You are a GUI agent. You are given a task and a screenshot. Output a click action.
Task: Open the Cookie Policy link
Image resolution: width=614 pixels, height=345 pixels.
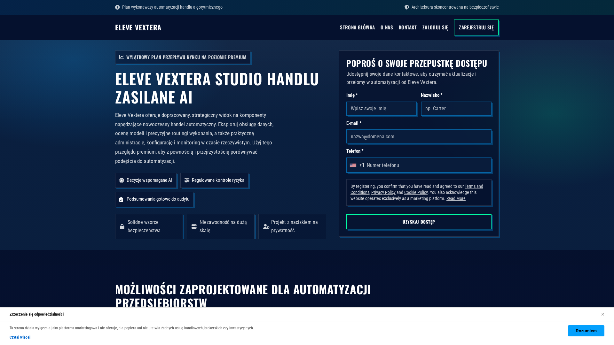point(416,192)
